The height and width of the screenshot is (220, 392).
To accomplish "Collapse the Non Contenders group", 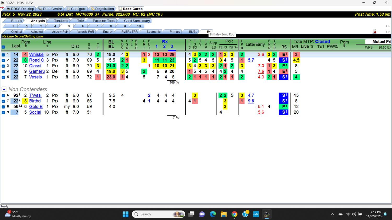I will [4, 89].
